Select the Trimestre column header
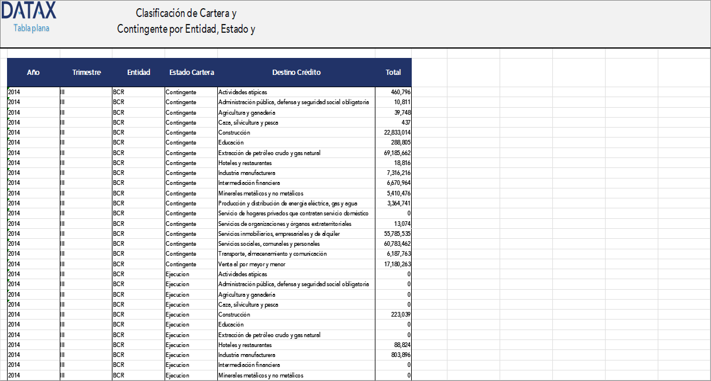 click(87, 72)
